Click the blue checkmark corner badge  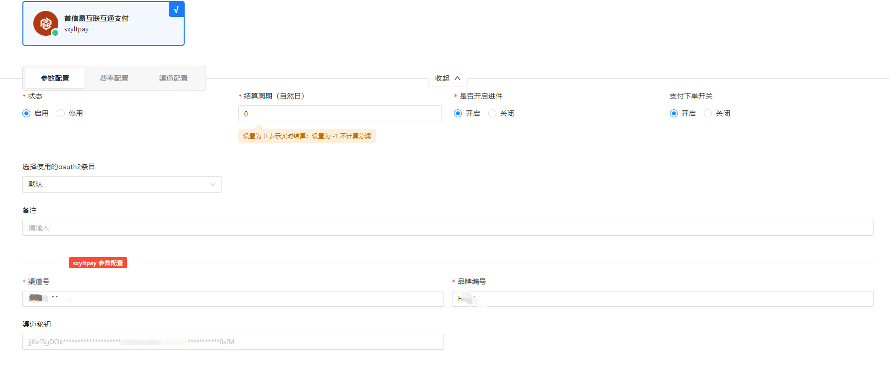click(x=176, y=9)
